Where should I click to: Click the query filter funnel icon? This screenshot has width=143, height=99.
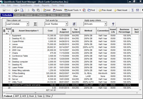point(113,24)
